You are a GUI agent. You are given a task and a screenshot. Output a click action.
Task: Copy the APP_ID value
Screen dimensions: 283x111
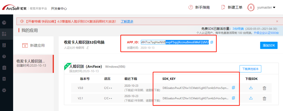(x=212, y=42)
